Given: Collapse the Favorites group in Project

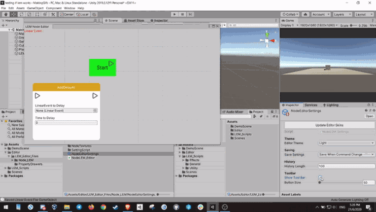Looking at the screenshot, I should click(x=2, y=121).
